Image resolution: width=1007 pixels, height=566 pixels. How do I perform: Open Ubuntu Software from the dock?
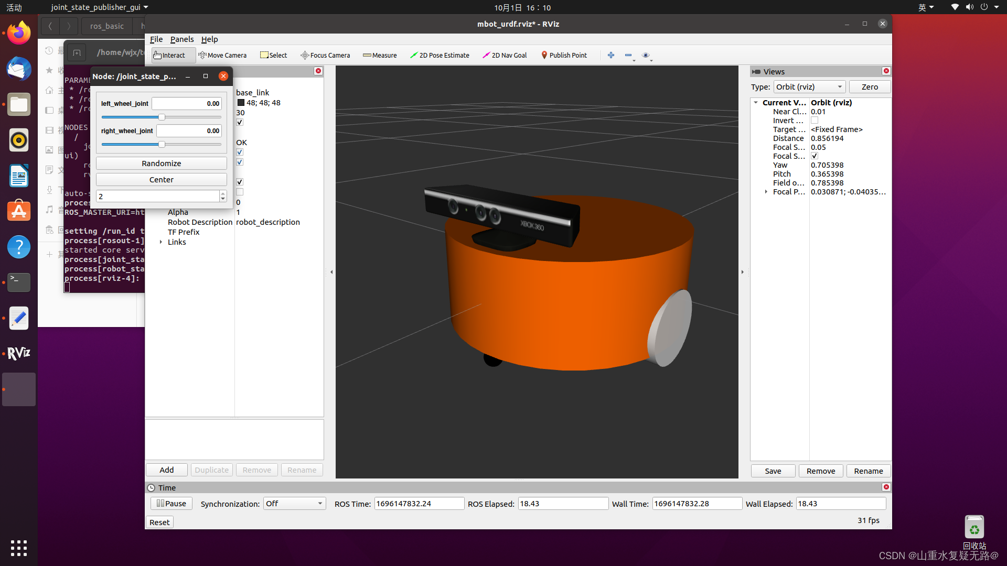pyautogui.click(x=19, y=211)
